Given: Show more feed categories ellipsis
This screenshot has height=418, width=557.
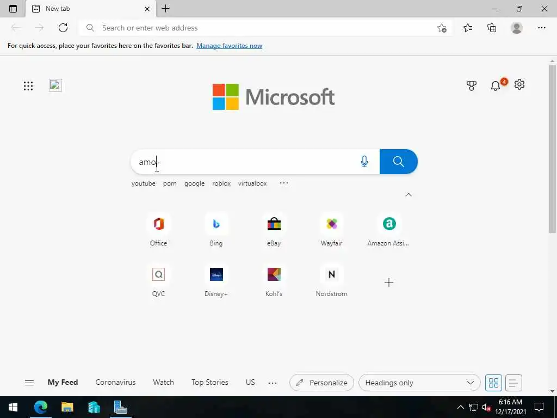Looking at the screenshot, I should tap(273, 383).
